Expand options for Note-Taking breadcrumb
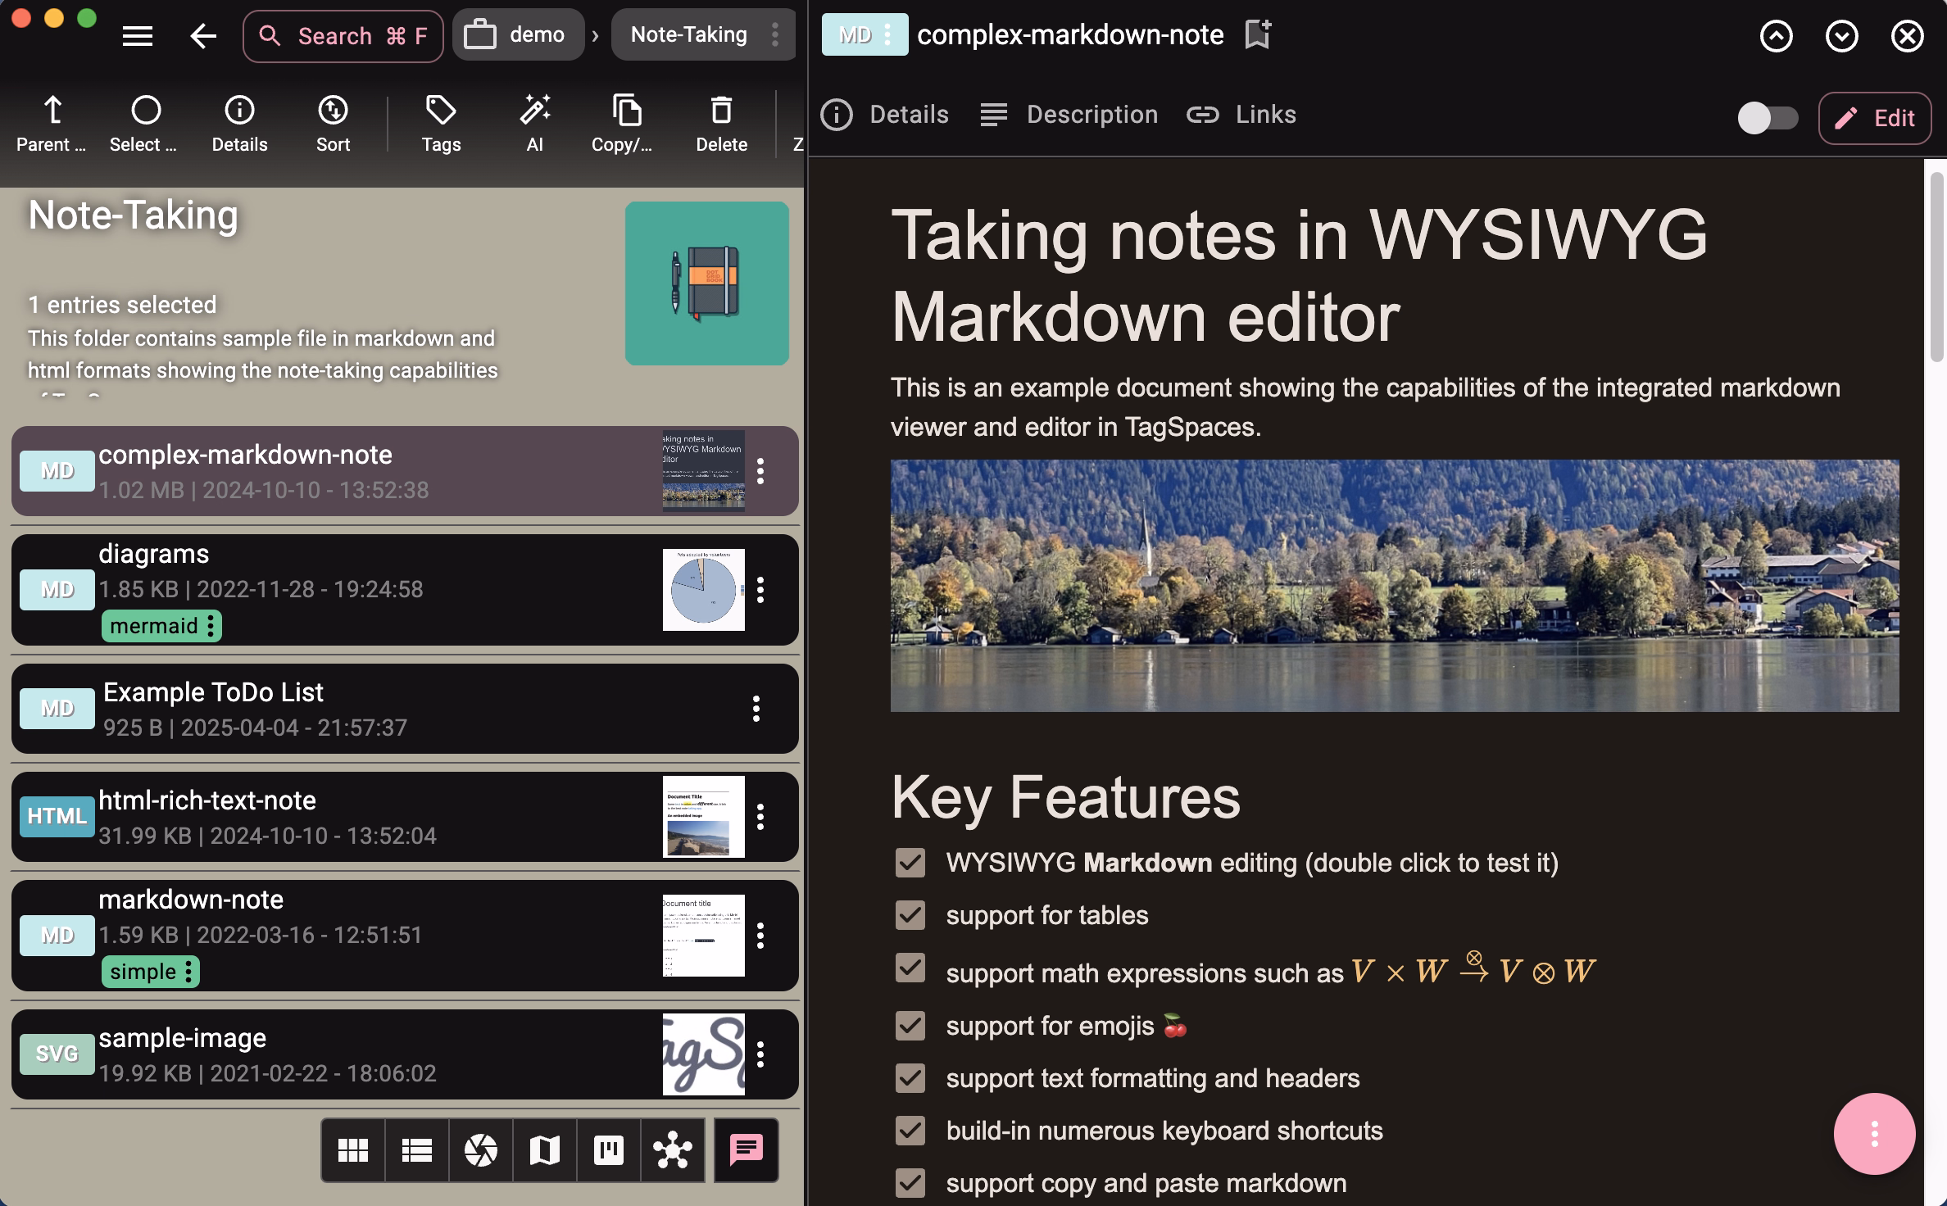1947x1206 pixels. pos(774,34)
